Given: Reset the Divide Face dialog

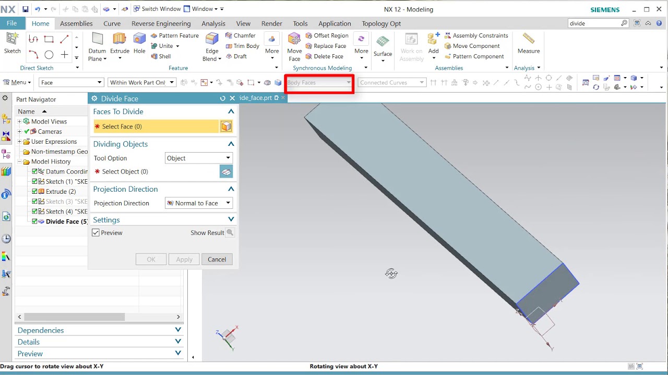Looking at the screenshot, I should click(223, 98).
